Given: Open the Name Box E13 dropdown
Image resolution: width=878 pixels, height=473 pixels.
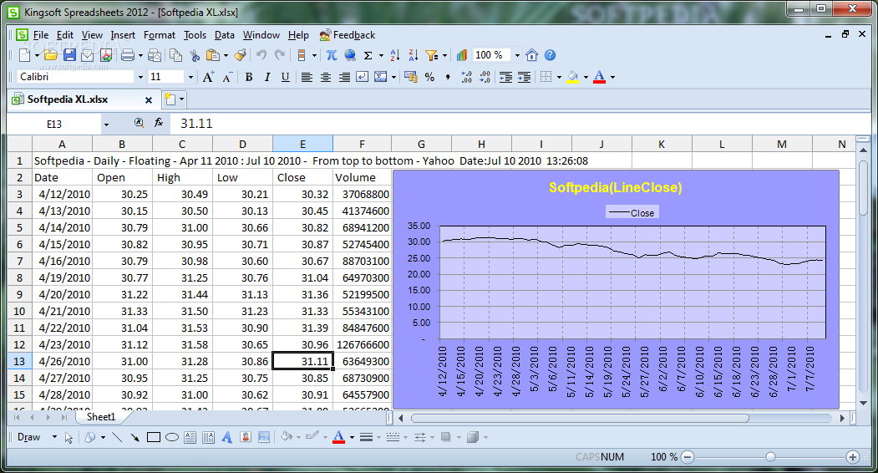Looking at the screenshot, I should (x=106, y=124).
